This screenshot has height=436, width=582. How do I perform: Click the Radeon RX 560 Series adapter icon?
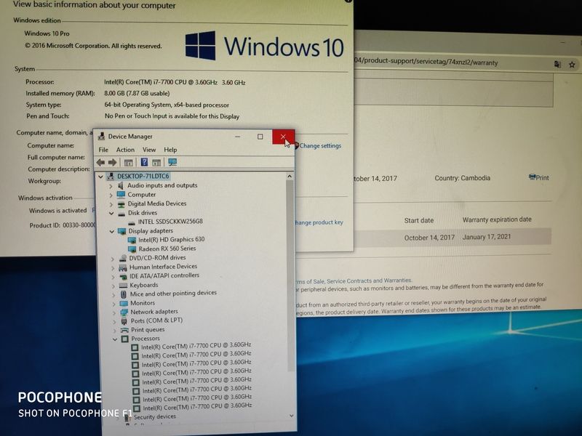(x=132, y=249)
